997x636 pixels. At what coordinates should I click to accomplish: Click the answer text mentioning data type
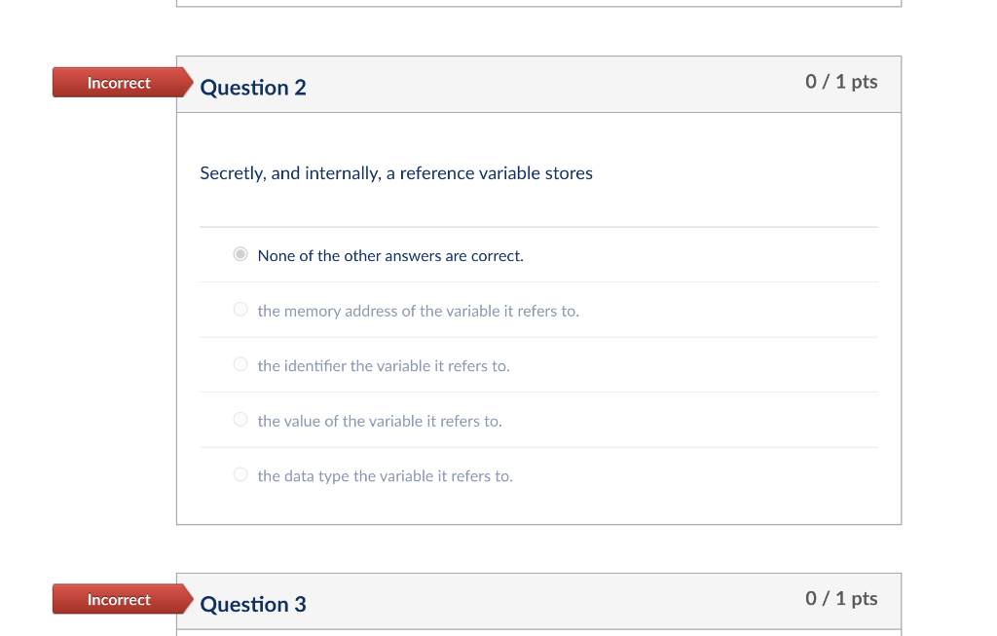385,475
